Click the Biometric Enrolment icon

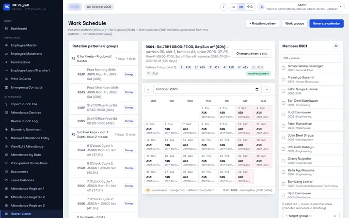[6, 129]
